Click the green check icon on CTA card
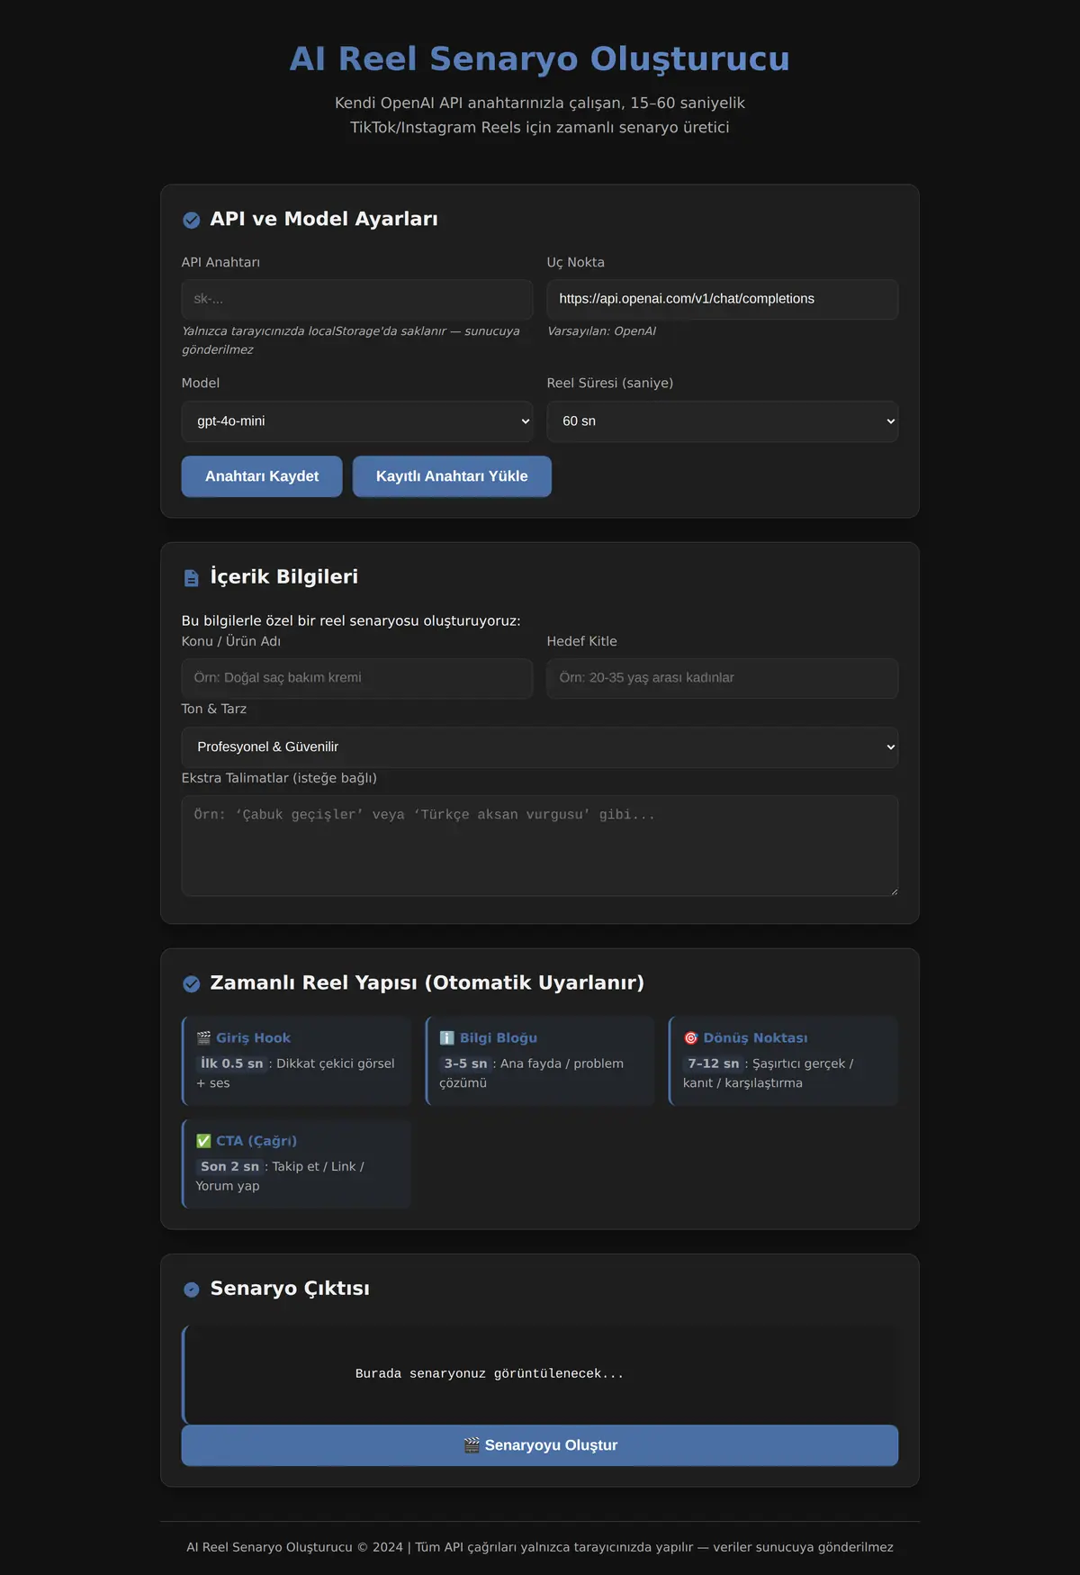Screen dimensions: 1080x1575 coord(203,1140)
